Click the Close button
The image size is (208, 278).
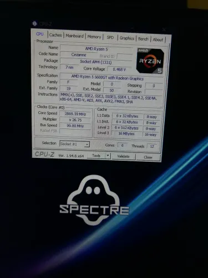[x=148, y=157]
